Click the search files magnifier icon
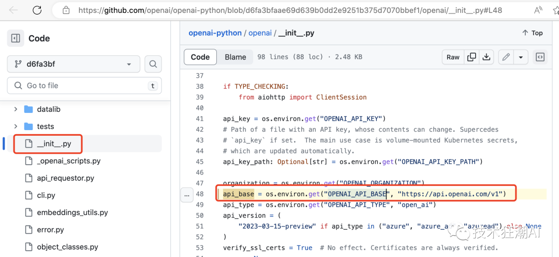This screenshot has height=257, width=559. tap(153, 64)
